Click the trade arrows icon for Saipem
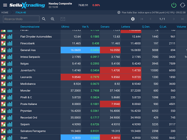This screenshot has width=187, height=140. [3, 124]
